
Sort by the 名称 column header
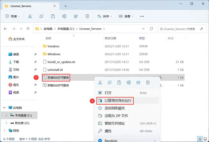(x=48, y=38)
